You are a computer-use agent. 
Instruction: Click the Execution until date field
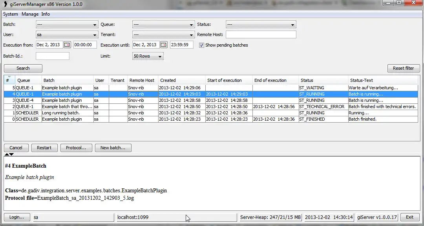tap(146, 45)
